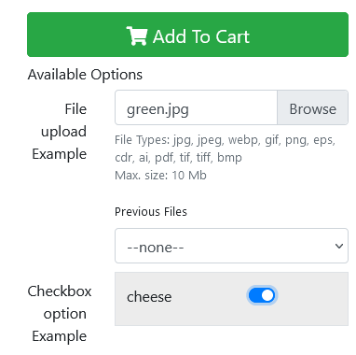
Task: Click the Checkbox option Example label
Action: coord(60,314)
